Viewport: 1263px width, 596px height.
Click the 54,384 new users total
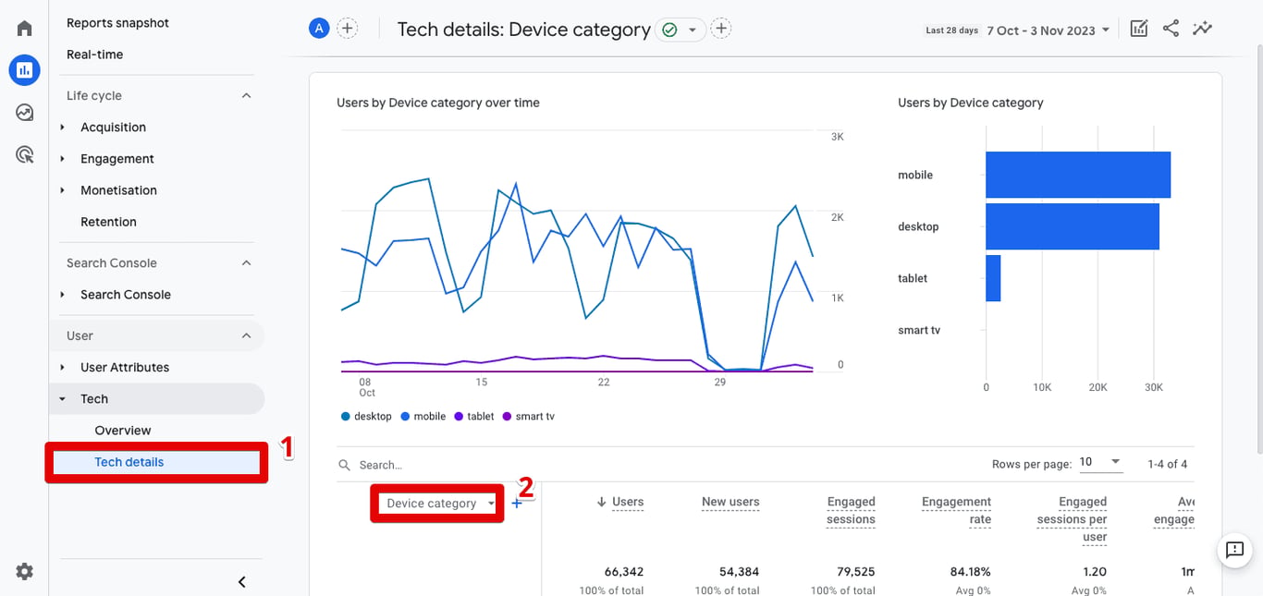[x=740, y=572]
